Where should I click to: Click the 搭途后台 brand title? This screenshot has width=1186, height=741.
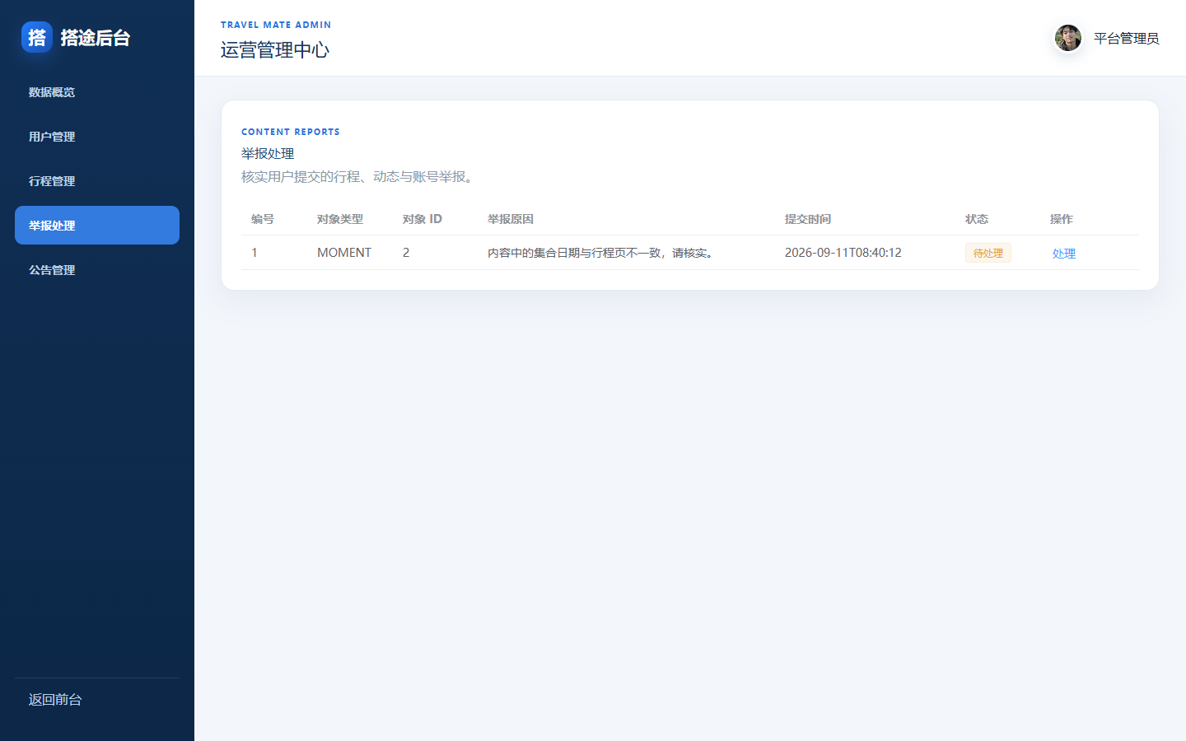(x=96, y=38)
